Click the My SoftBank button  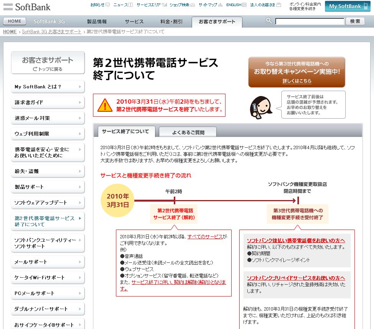coord(348,7)
